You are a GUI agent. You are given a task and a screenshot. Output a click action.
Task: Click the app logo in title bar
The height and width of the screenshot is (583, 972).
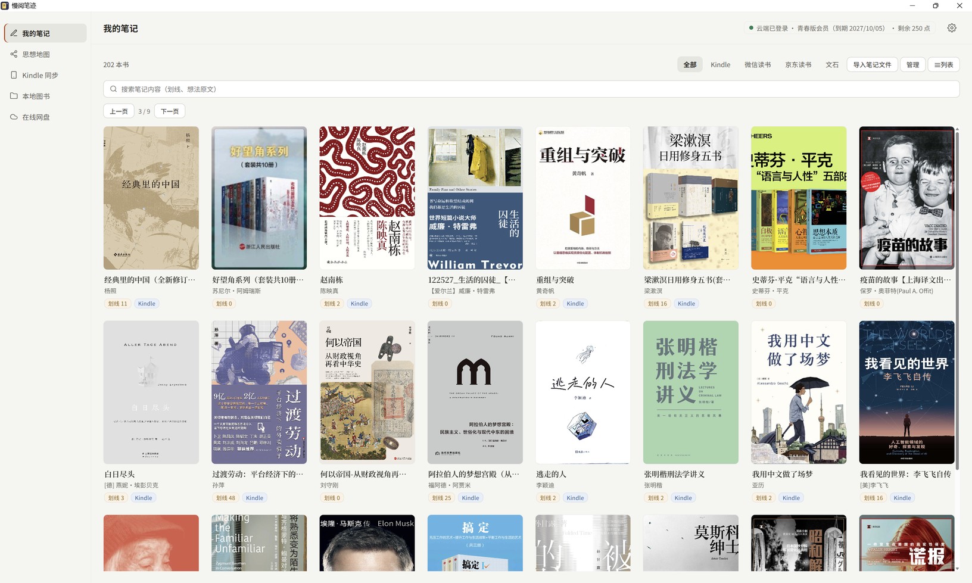point(5,5)
